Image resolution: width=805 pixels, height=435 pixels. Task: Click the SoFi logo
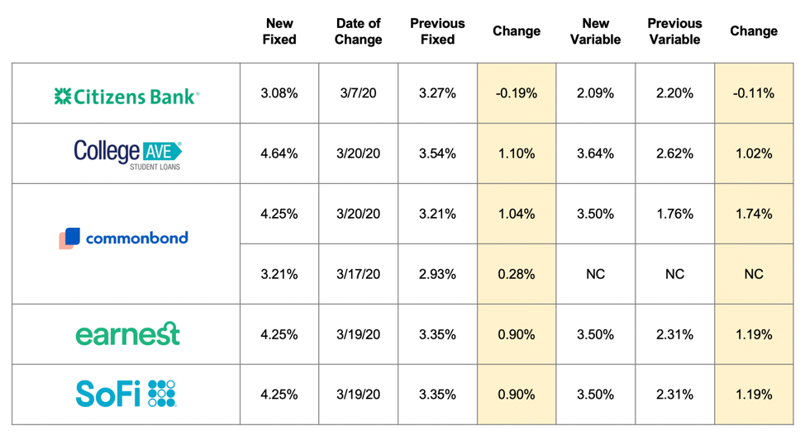(x=126, y=394)
